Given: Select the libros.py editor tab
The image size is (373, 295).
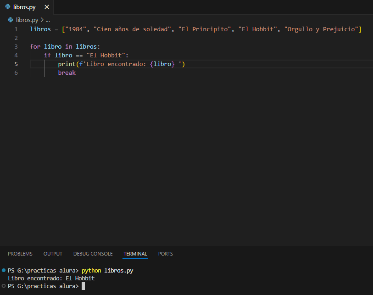Looking at the screenshot, I should (24, 7).
